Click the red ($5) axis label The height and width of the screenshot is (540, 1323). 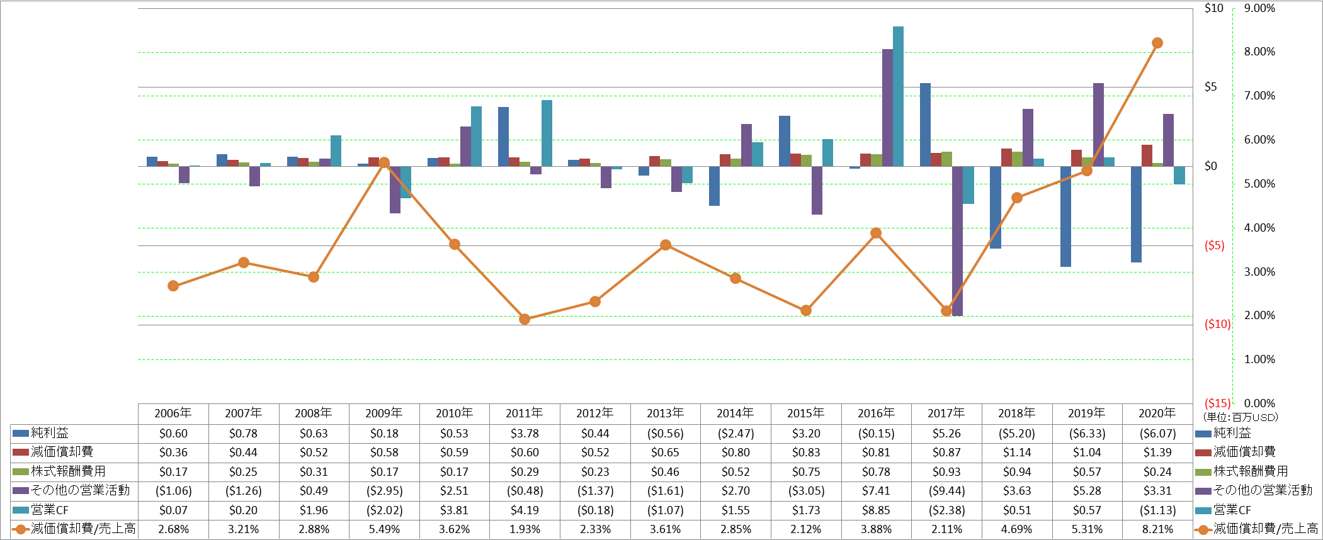tap(1214, 245)
